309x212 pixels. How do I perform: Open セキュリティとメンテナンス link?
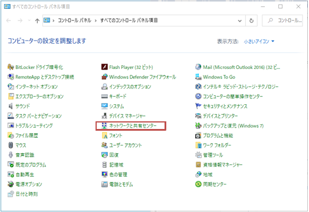[225, 107]
